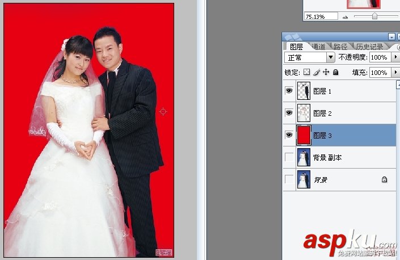Open the 填充 fill slider arrow
Image resolution: width=400 pixels, height=260 pixels.
pos(395,73)
